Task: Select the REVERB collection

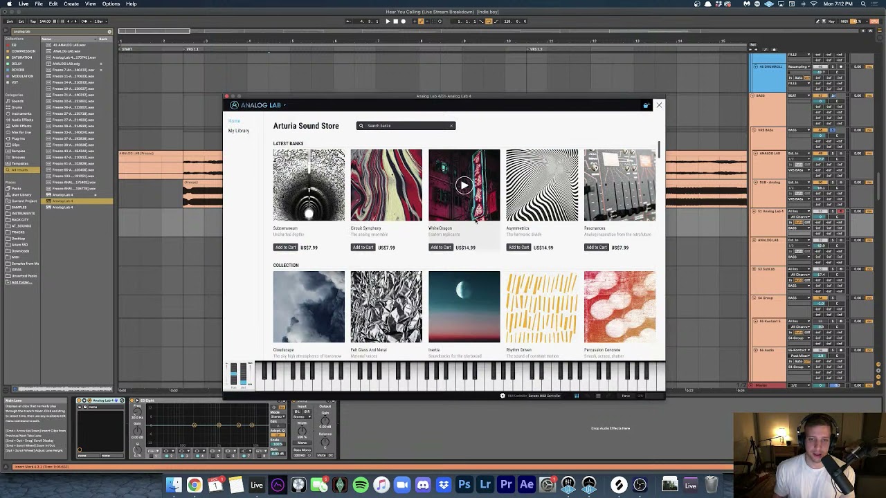Action: click(17, 70)
